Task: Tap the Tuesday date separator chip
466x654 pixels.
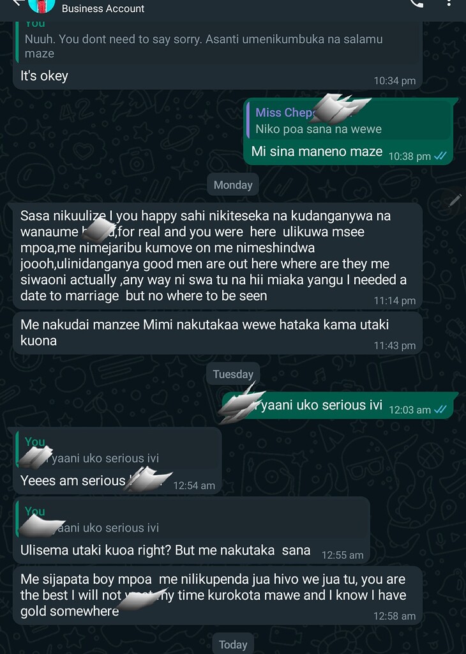Action: click(x=233, y=374)
